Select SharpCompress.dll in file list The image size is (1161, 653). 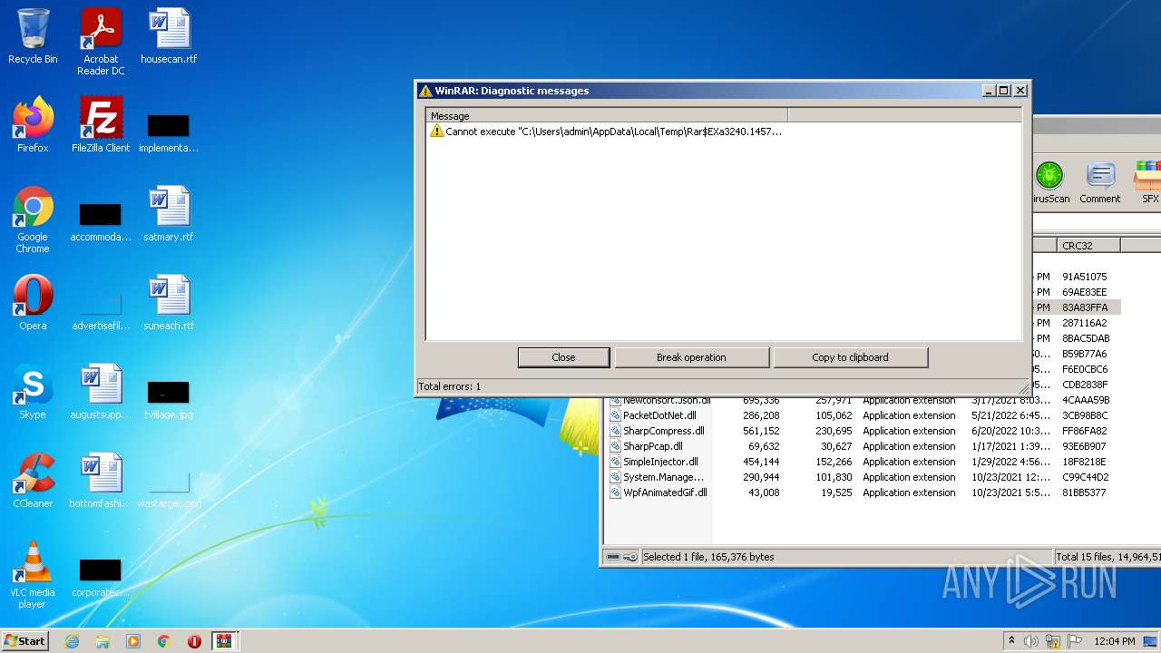coord(663,431)
